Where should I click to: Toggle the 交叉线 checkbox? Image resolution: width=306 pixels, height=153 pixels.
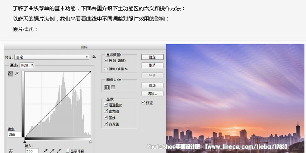(x=106, y=124)
